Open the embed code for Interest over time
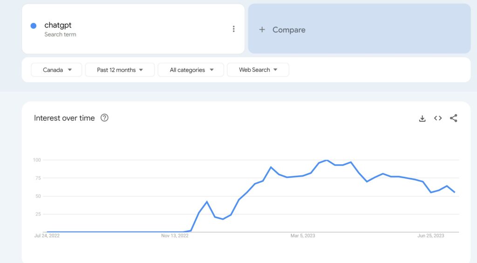This screenshot has width=477, height=263. tap(438, 118)
